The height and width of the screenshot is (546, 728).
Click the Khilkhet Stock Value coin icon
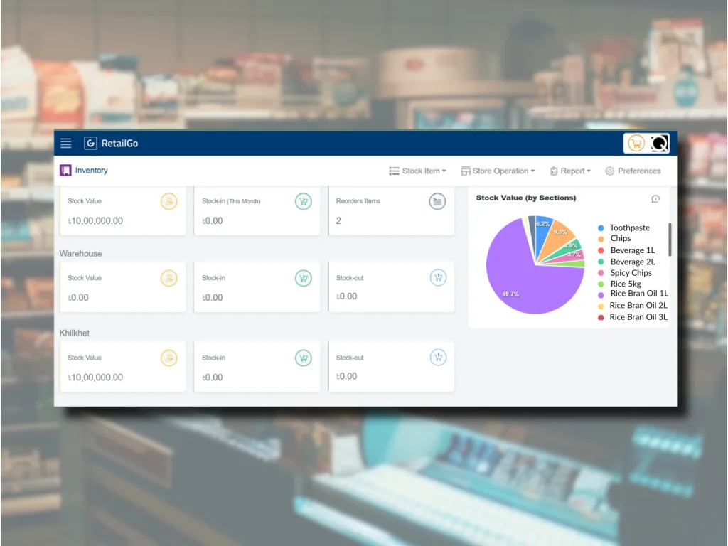[x=168, y=358]
